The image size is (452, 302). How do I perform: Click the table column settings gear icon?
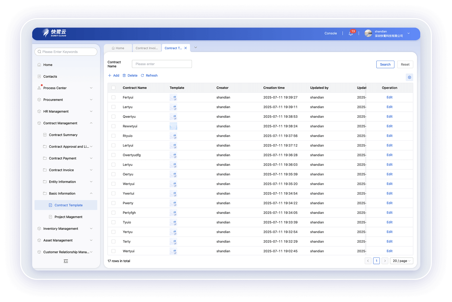click(x=409, y=77)
